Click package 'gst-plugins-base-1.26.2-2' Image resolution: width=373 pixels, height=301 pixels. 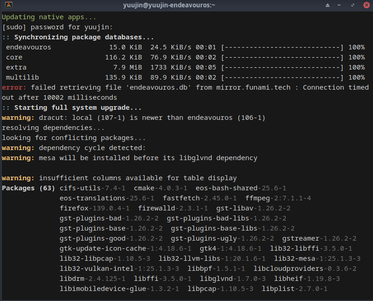pos(111,228)
